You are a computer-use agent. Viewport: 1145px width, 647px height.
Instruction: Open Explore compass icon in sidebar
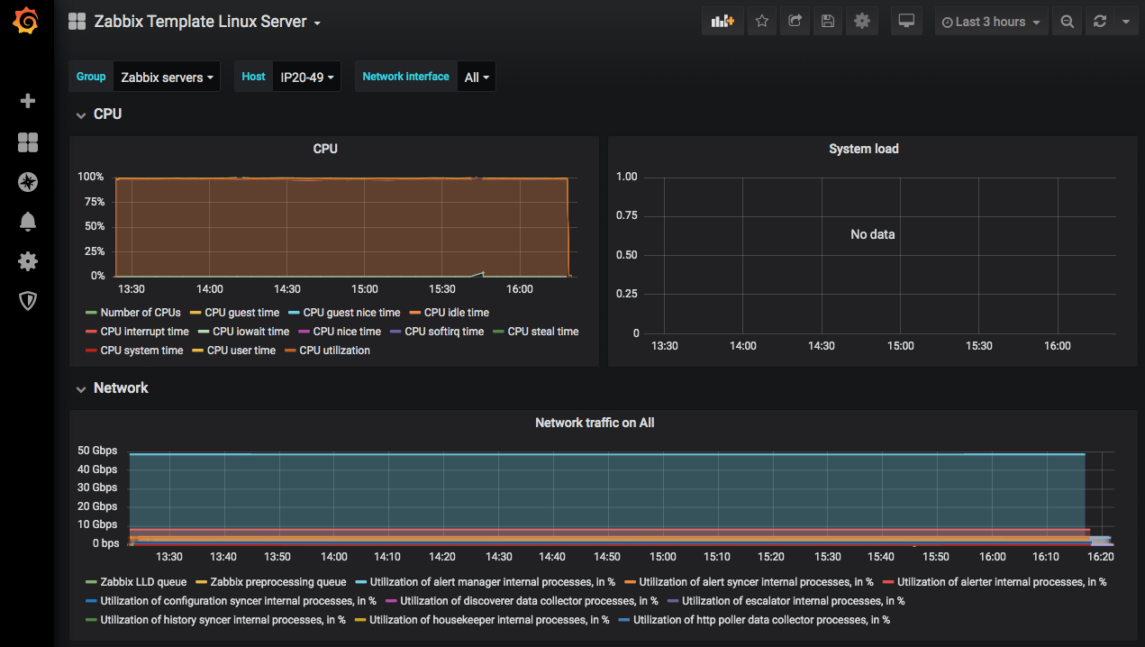(x=28, y=182)
